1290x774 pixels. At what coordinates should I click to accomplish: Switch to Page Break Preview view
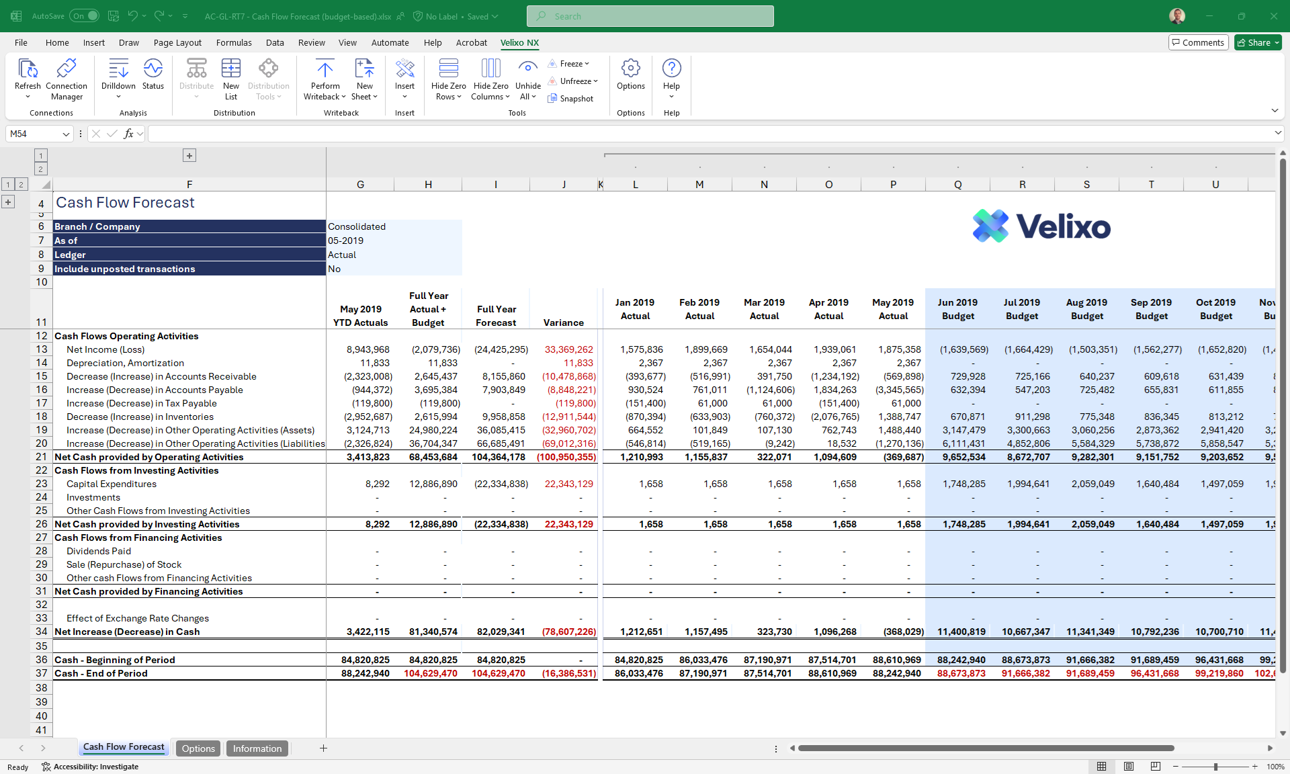tap(1155, 767)
